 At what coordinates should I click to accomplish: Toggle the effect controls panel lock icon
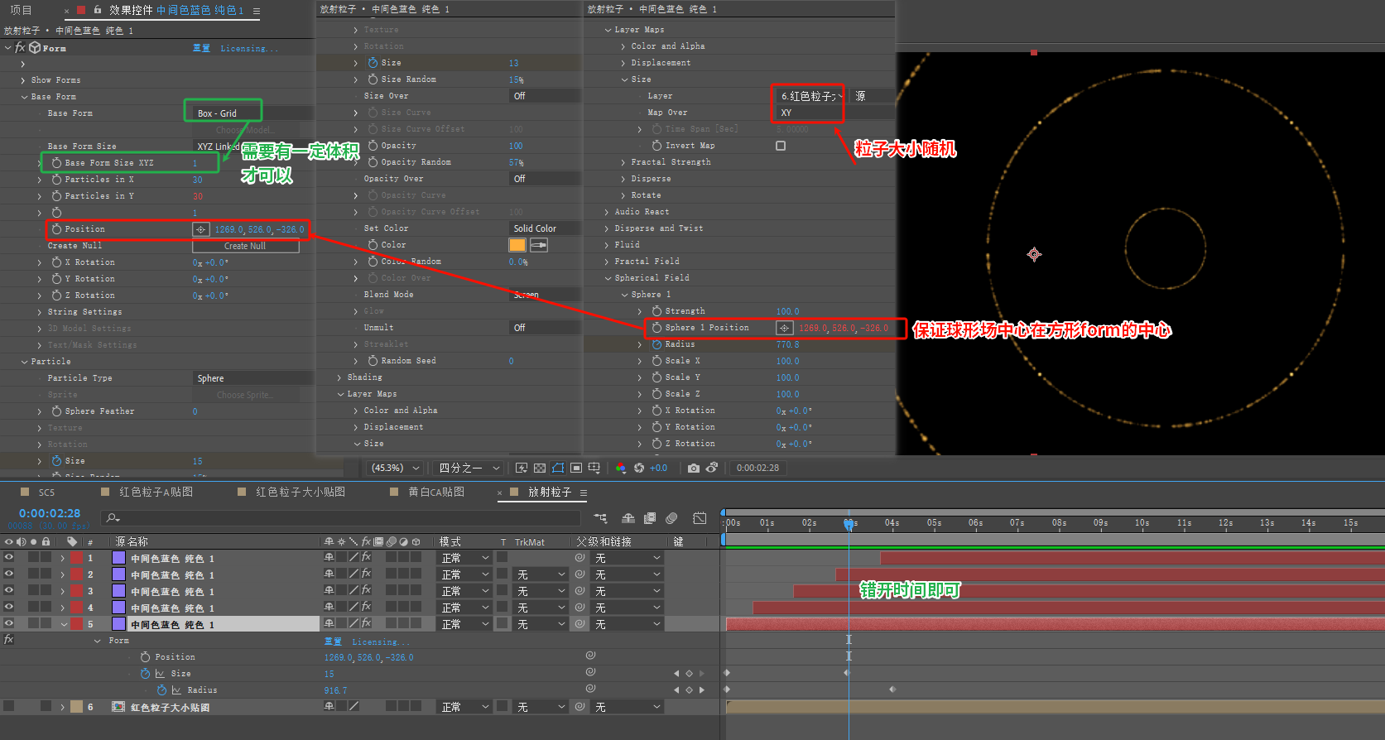pyautogui.click(x=98, y=10)
